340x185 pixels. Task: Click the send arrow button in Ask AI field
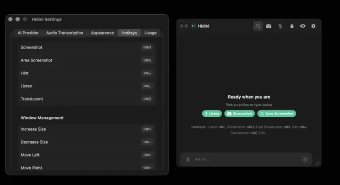305,160
